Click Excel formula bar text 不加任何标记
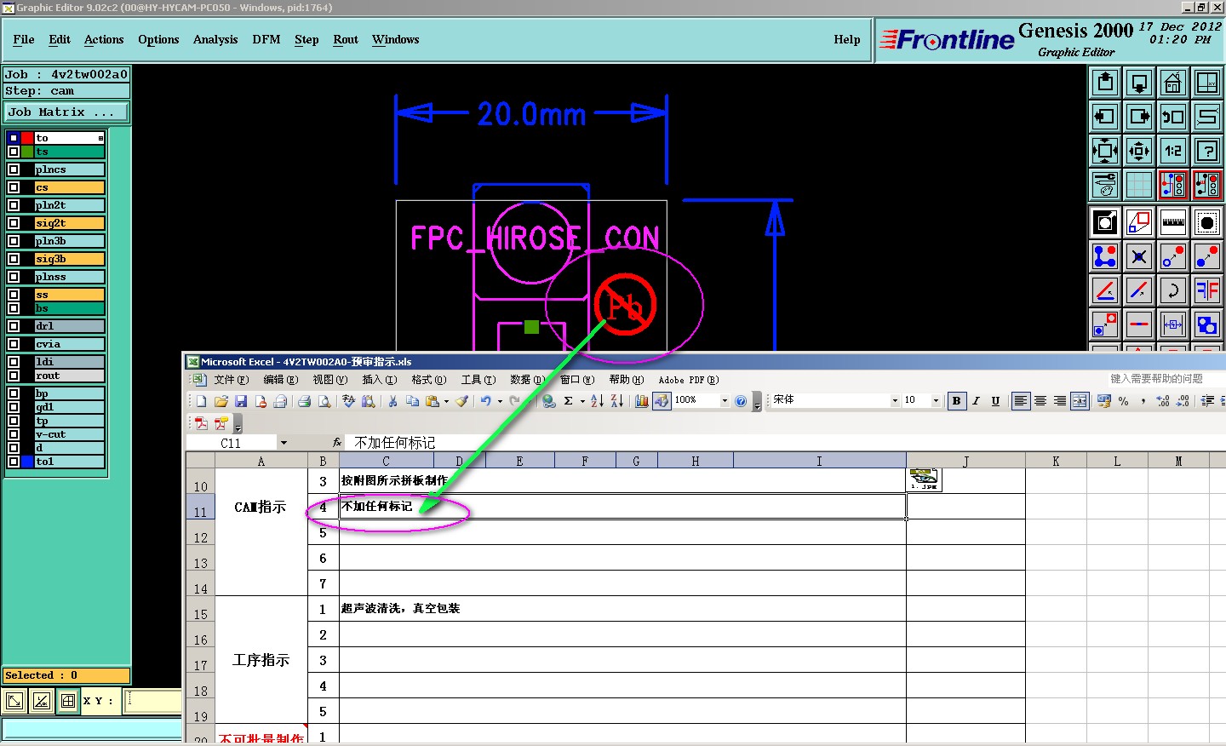 pyautogui.click(x=394, y=443)
